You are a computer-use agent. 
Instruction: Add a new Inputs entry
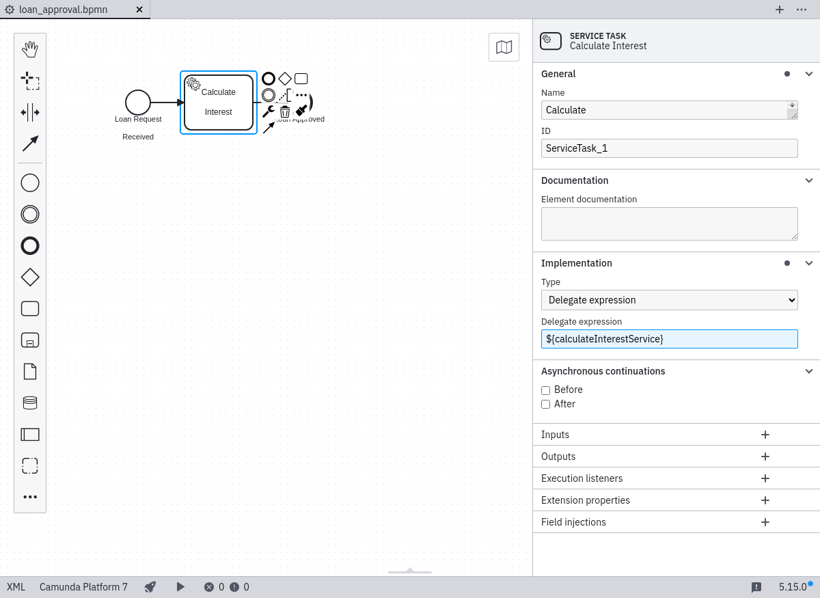tap(765, 435)
